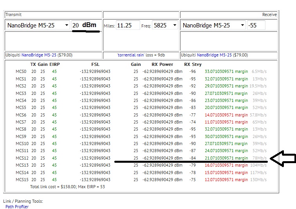Open Transmit NanoBridge M5-25 product link

(39, 55)
